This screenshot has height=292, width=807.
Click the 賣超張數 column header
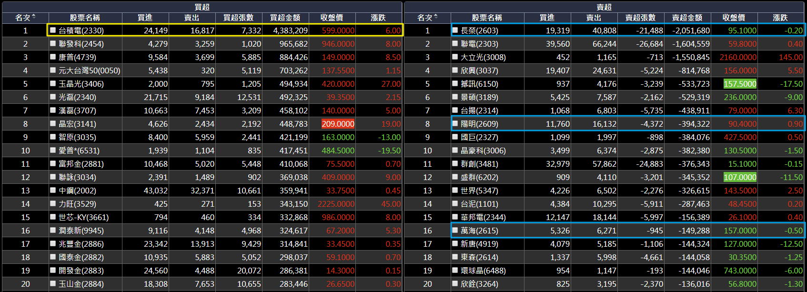point(641,18)
